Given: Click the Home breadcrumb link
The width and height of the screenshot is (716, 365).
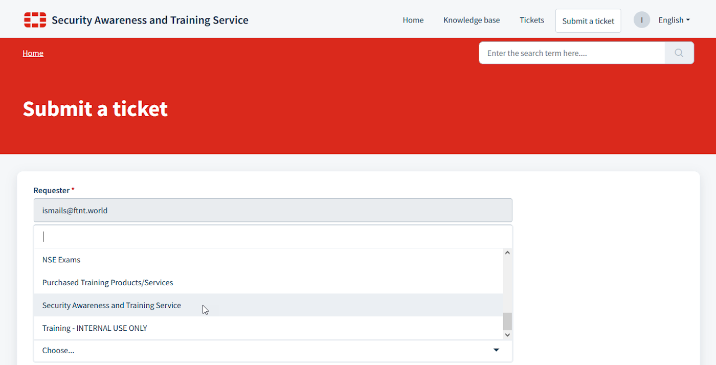Looking at the screenshot, I should click(33, 53).
